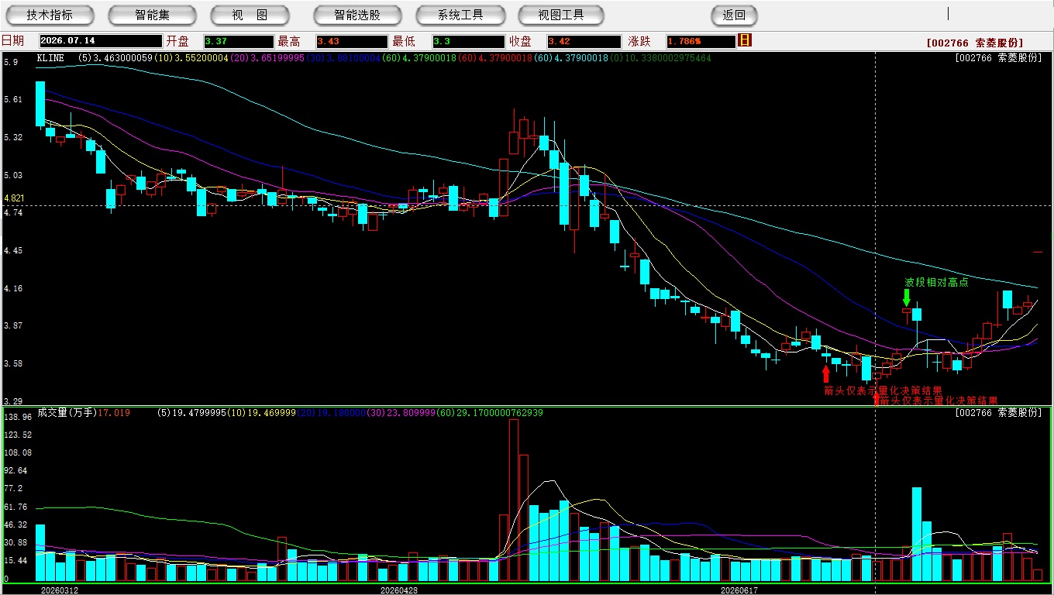Click the 138.96 volume axis label
This screenshot has width=1054, height=595.
point(17,417)
